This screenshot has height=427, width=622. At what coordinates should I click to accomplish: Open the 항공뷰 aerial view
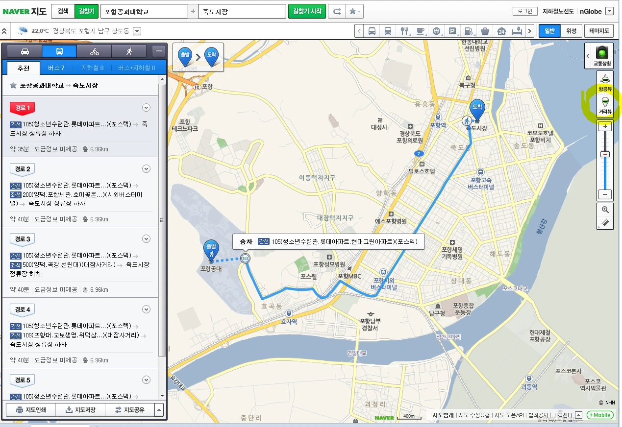click(605, 83)
